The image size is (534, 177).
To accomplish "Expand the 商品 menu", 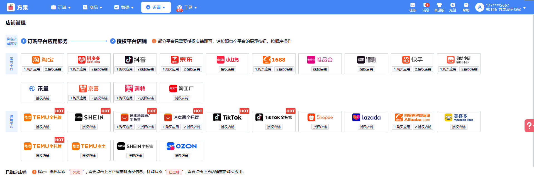I will 92,7.
